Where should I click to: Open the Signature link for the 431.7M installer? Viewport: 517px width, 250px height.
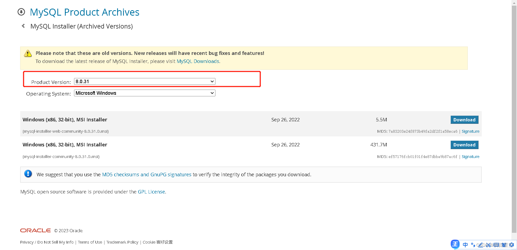click(x=470, y=157)
